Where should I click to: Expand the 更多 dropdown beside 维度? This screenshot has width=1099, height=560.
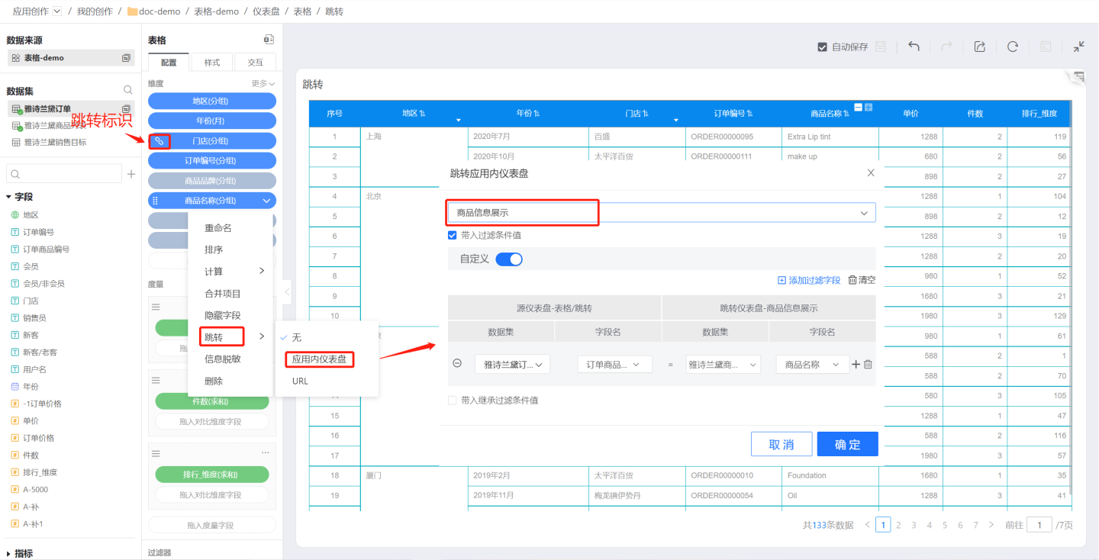pos(263,84)
